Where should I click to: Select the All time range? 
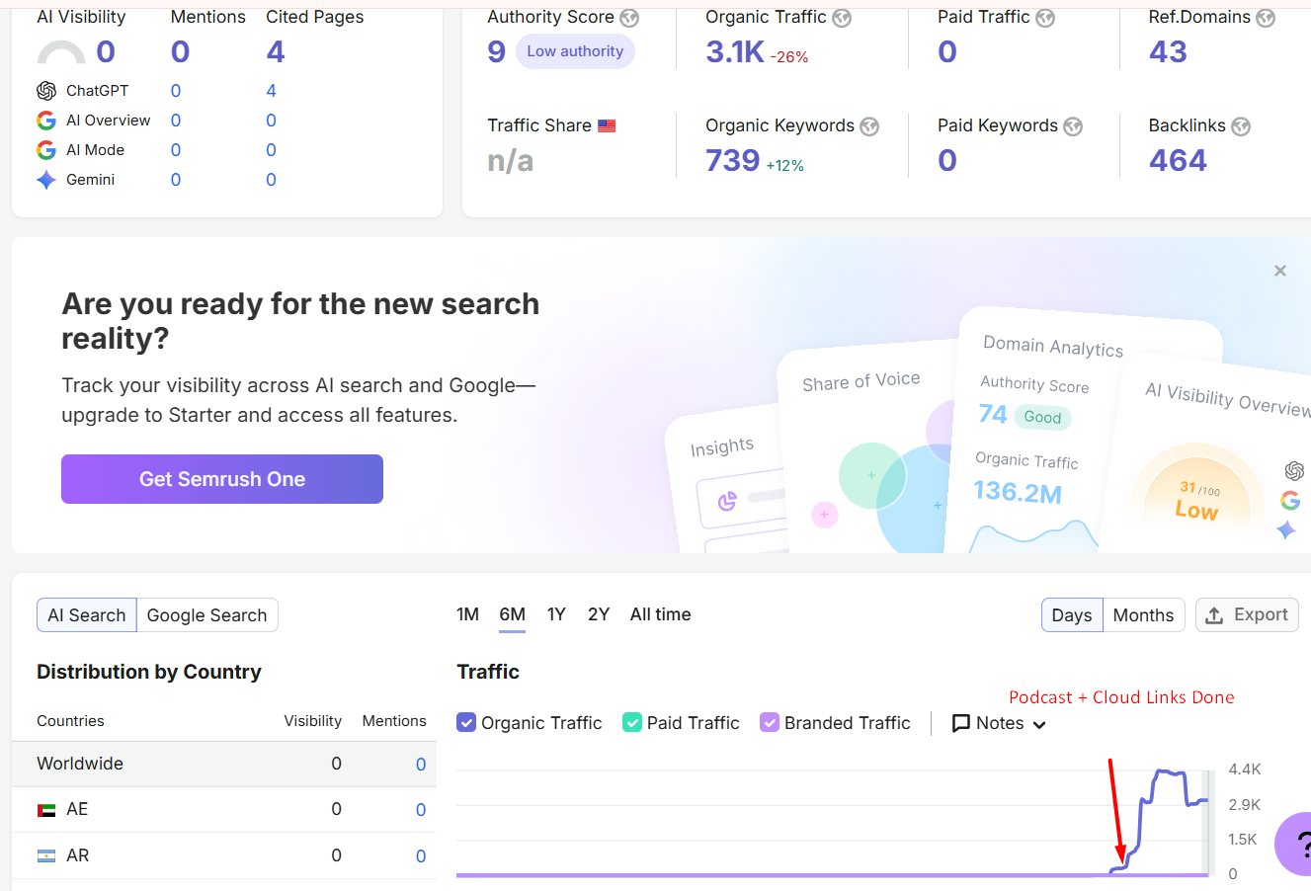coord(661,614)
